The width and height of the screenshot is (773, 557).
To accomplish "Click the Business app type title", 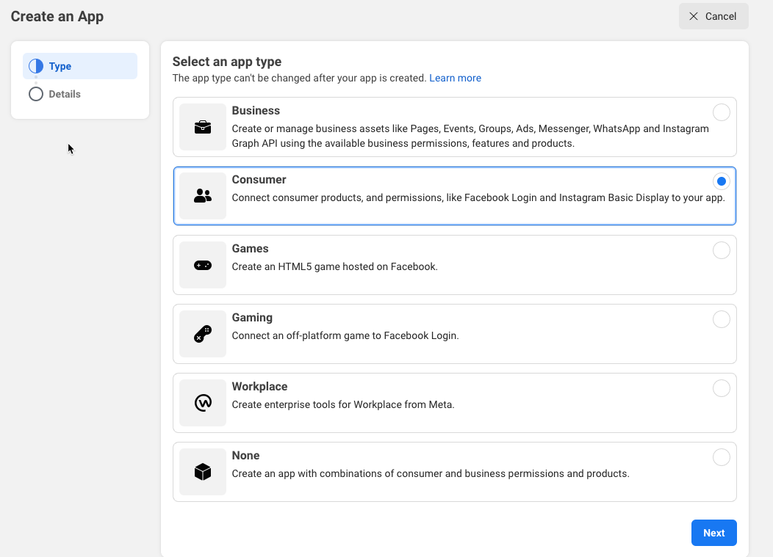I will tap(256, 110).
